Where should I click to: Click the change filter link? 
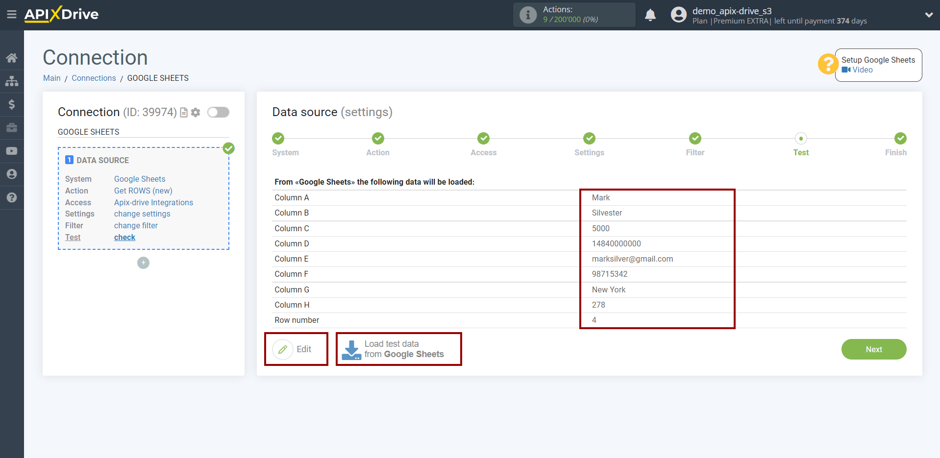[136, 226]
